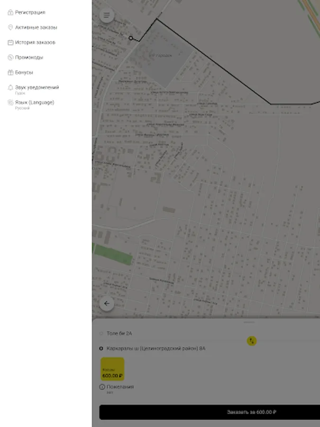Click the globe icon beside Язык
Screen dimensions: 320x427
click(x=10, y=102)
